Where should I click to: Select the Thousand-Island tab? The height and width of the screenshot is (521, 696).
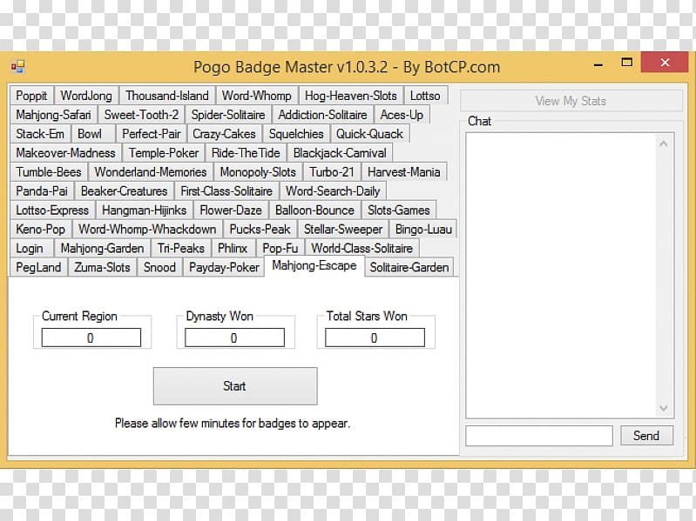click(167, 96)
